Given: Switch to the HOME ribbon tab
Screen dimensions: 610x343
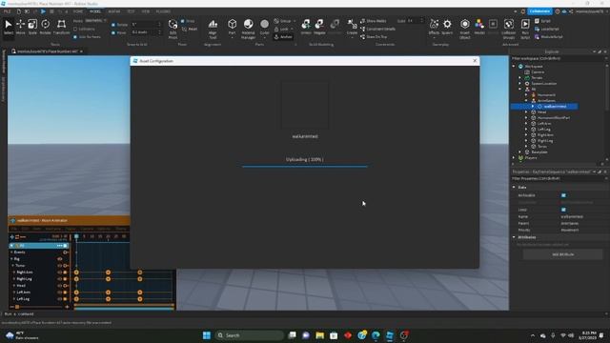Looking at the screenshot, I should coord(78,11).
